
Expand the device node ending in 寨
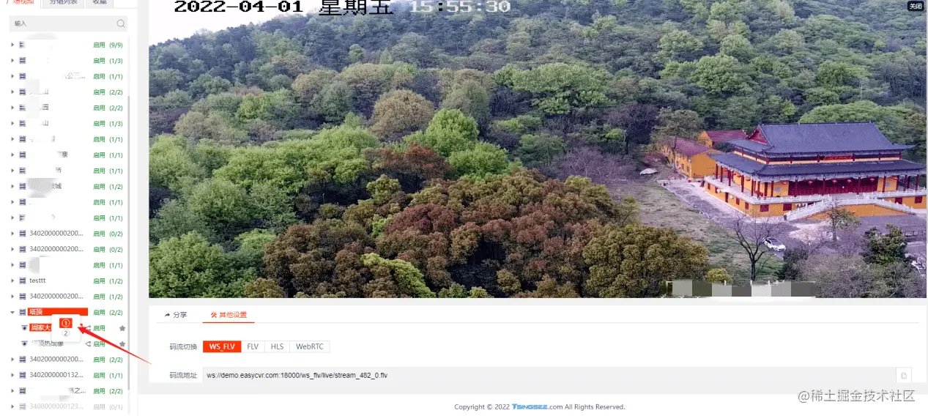12,155
